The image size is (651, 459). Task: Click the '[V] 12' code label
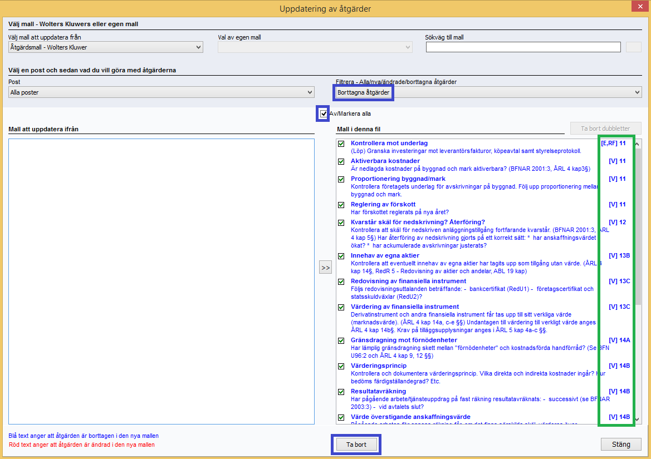[x=618, y=222]
